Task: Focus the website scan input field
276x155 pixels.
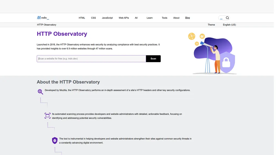Action: click(x=91, y=59)
